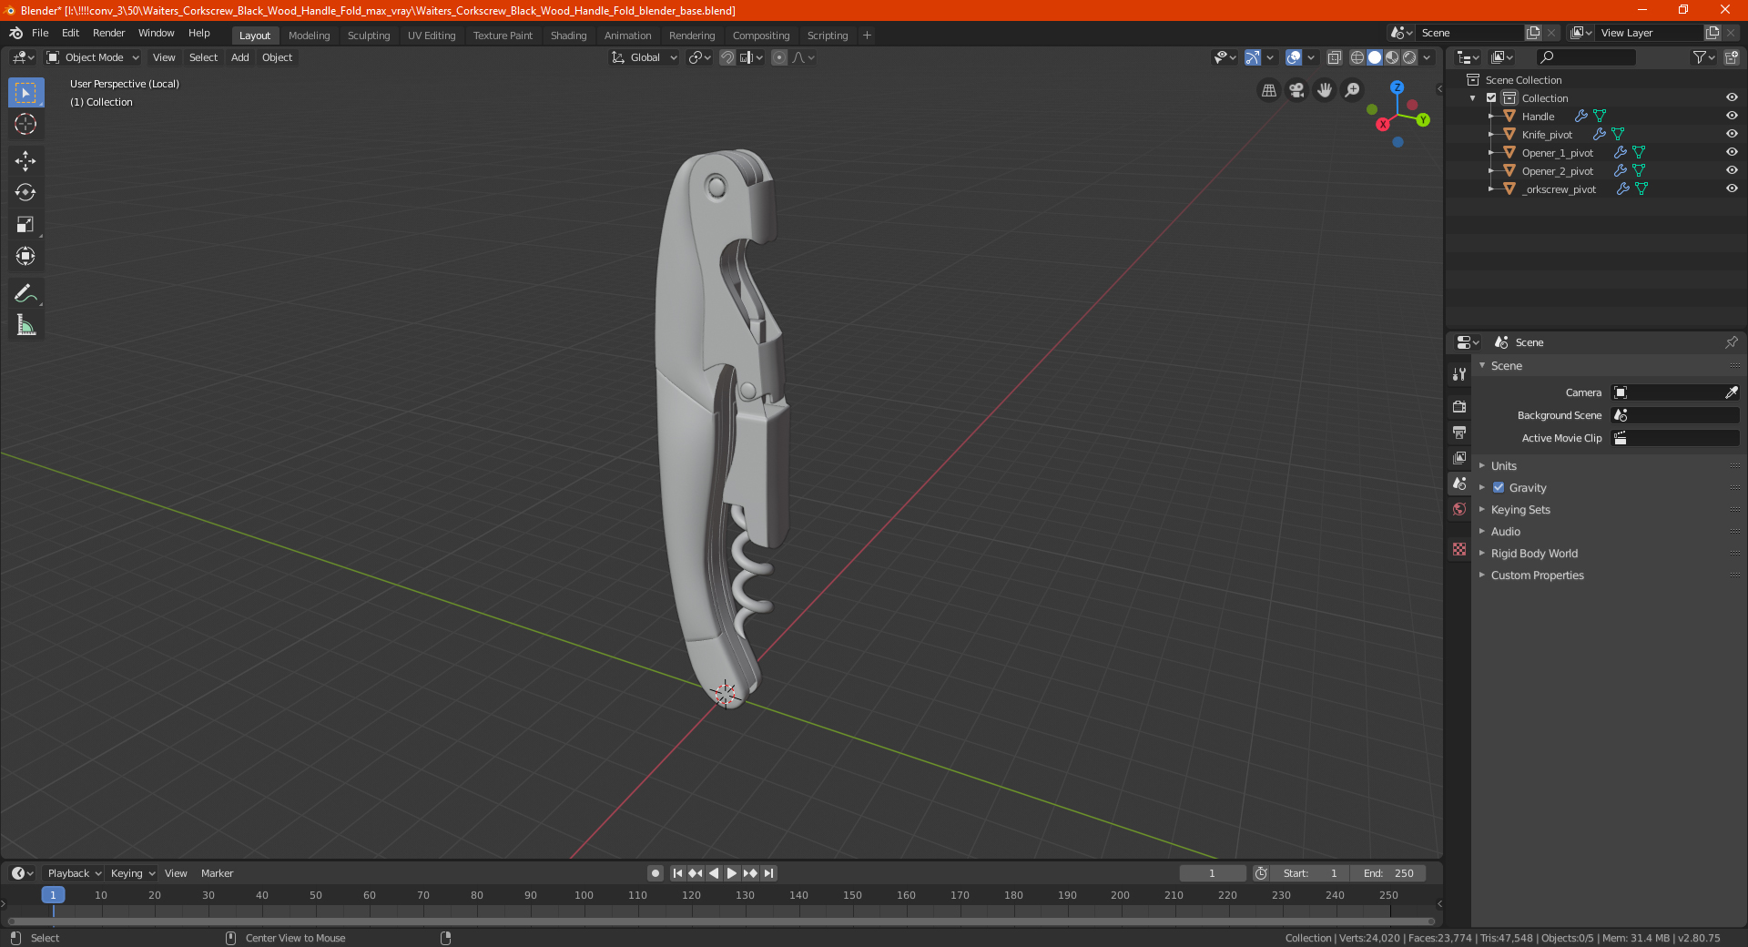Open the Object Mode dropdown
Viewport: 1748px width, 947px height.
pyautogui.click(x=93, y=57)
